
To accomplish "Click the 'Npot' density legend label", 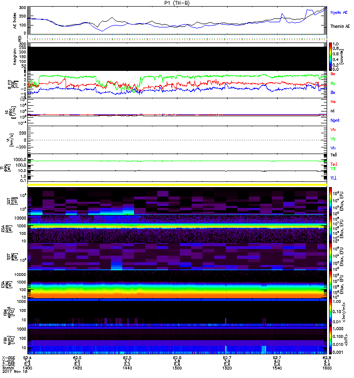I will coord(335,120).
